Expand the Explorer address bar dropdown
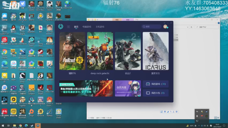Screen dimensions: 228x128 188,27
